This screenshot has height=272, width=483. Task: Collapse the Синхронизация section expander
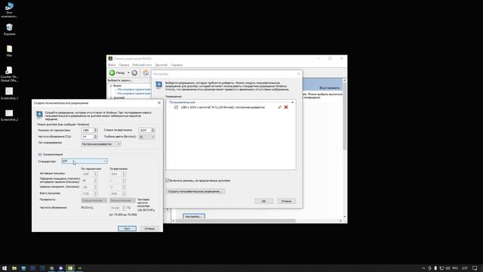40,154
